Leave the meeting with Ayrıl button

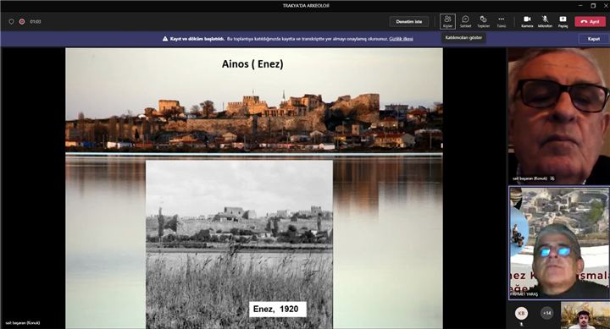tap(591, 22)
